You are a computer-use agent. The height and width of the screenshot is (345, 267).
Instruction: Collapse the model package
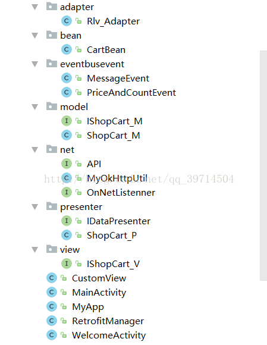(x=34, y=107)
